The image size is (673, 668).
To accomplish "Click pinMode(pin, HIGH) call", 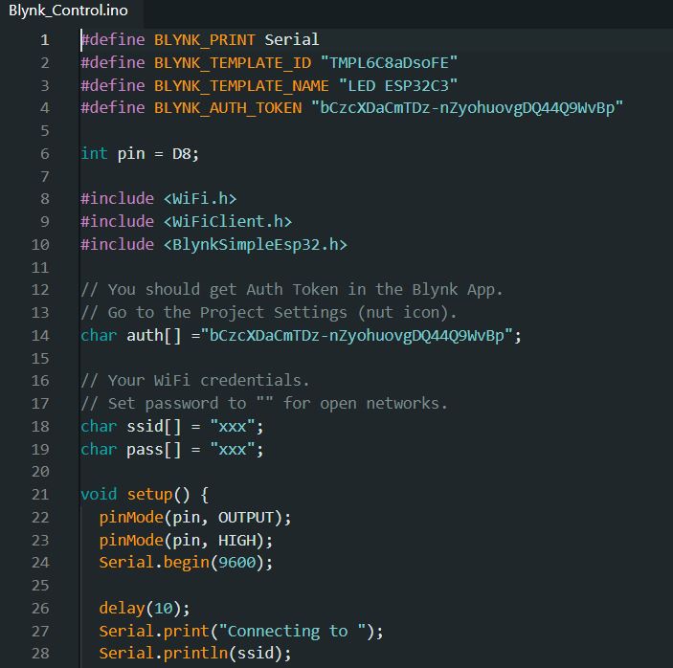I will (186, 540).
